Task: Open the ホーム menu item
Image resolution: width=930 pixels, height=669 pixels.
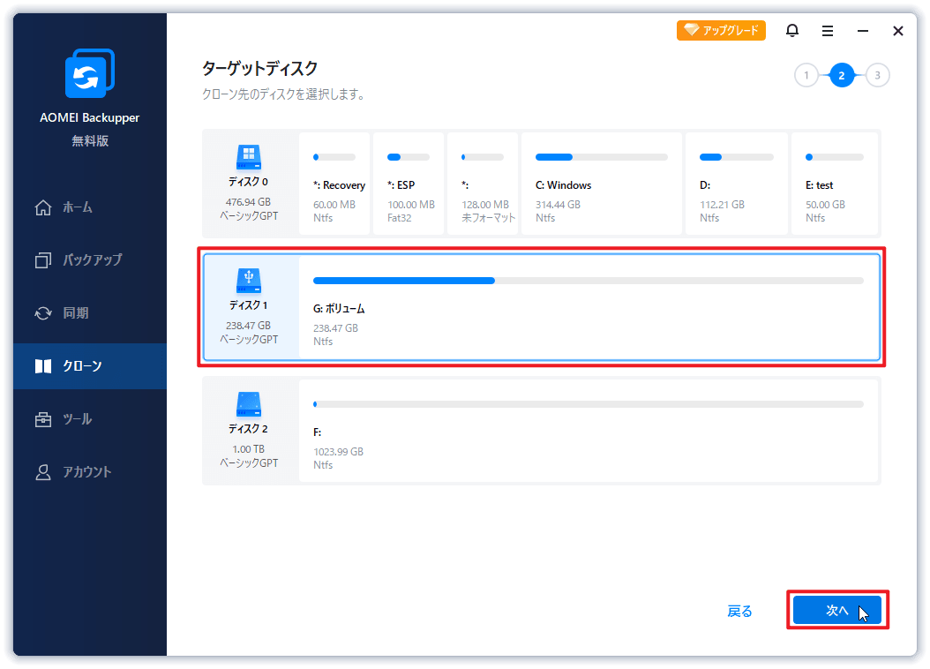Action: pos(90,207)
